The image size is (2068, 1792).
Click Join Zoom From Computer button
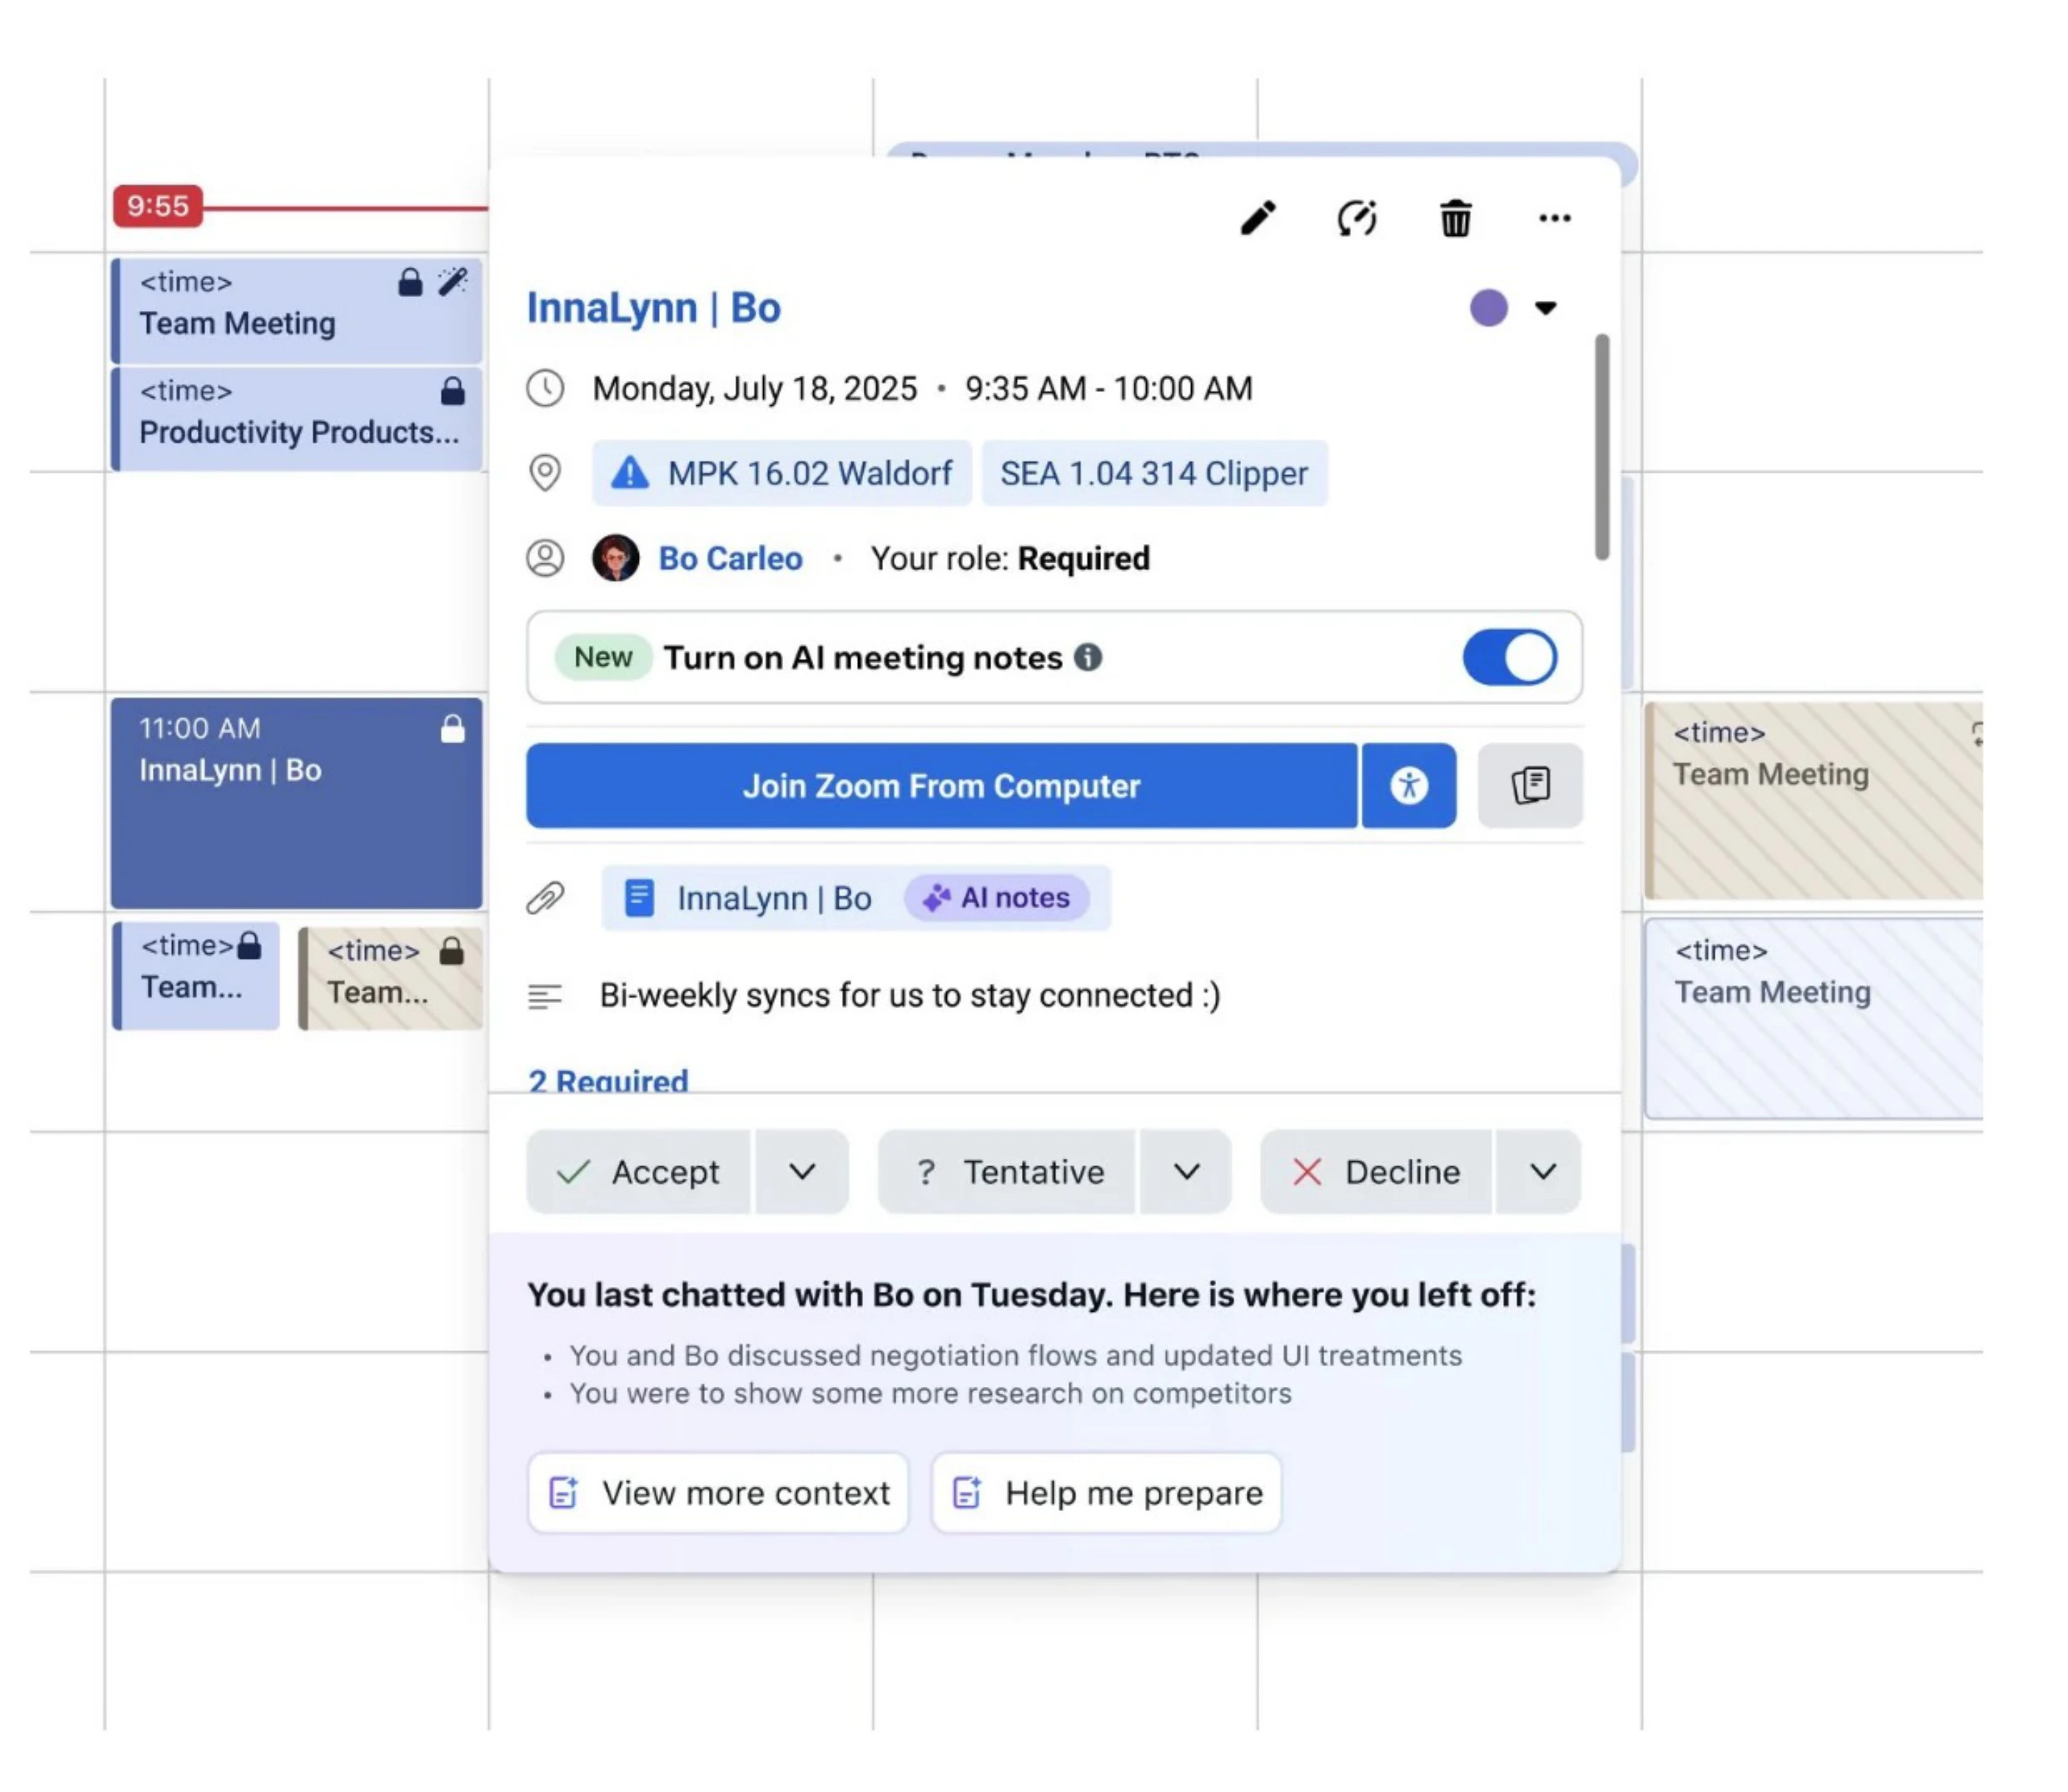941,786
